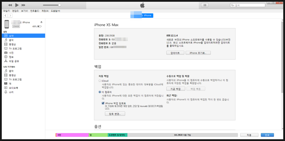285x141 pixels.
Task: Open the 도움말(H) menu
Action: [56, 11]
